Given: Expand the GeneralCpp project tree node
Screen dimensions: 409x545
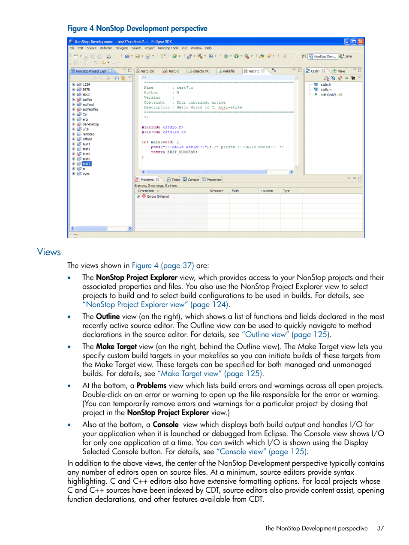Looking at the screenshot, I should pyautogui.click(x=74, y=124).
